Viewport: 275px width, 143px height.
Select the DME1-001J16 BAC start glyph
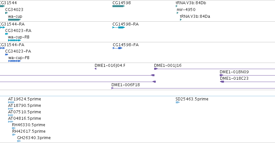156,69
